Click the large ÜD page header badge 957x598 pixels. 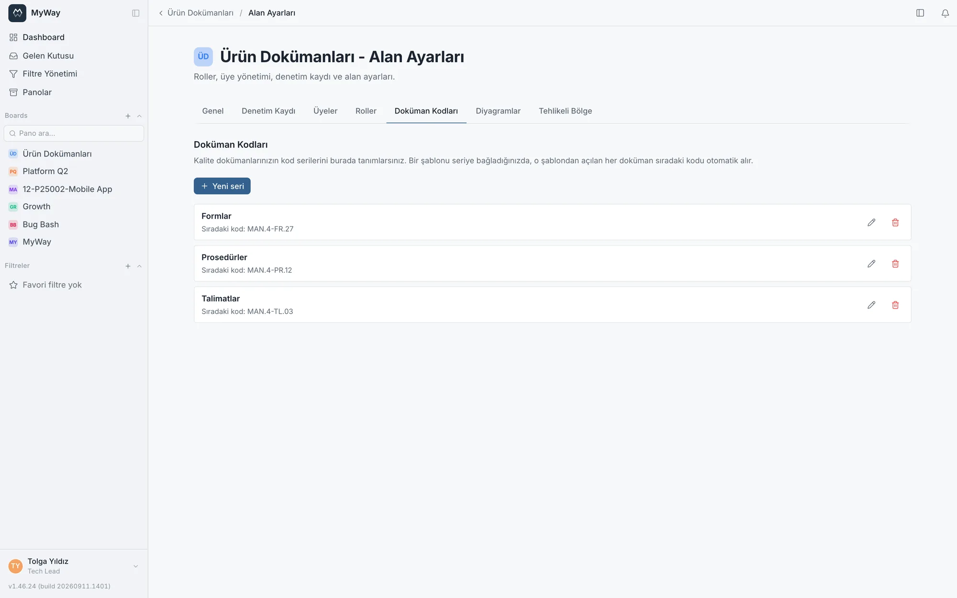pyautogui.click(x=203, y=56)
